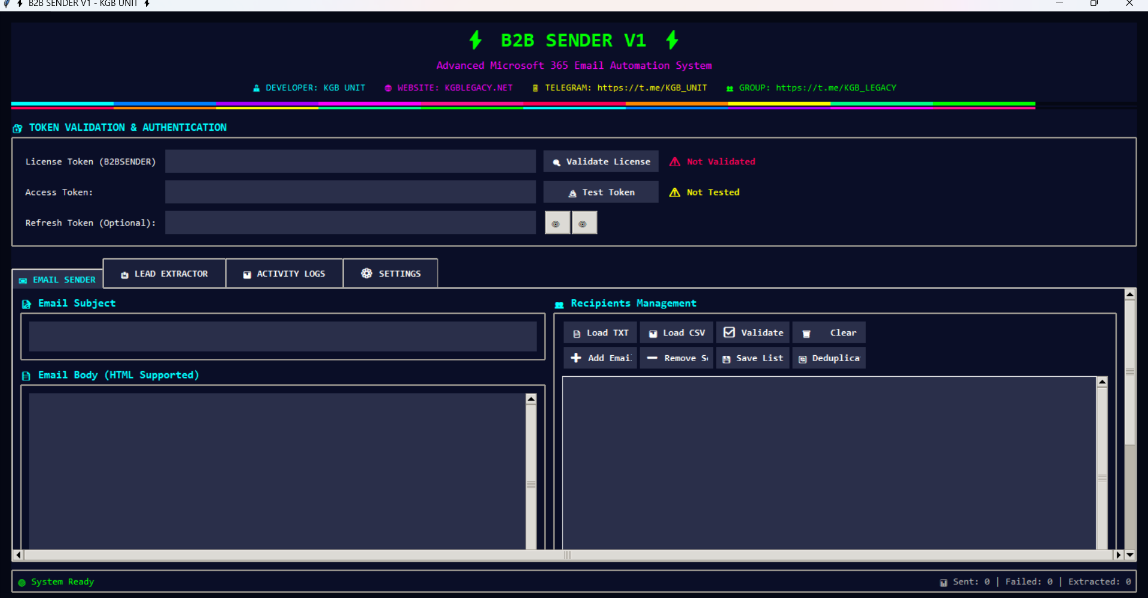Click the Website globe icon in header
Screen dimensions: 1148x598
point(388,88)
